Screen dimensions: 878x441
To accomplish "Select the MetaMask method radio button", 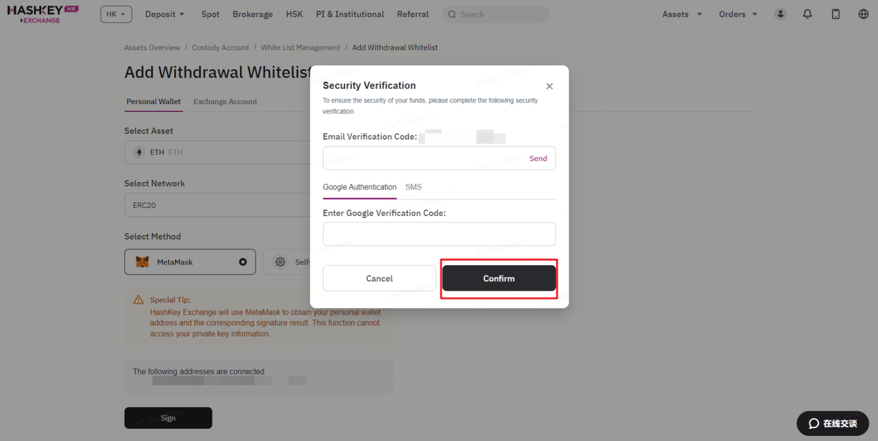I will click(x=243, y=262).
